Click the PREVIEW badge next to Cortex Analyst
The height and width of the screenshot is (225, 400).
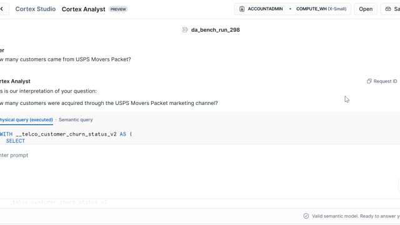(x=118, y=9)
